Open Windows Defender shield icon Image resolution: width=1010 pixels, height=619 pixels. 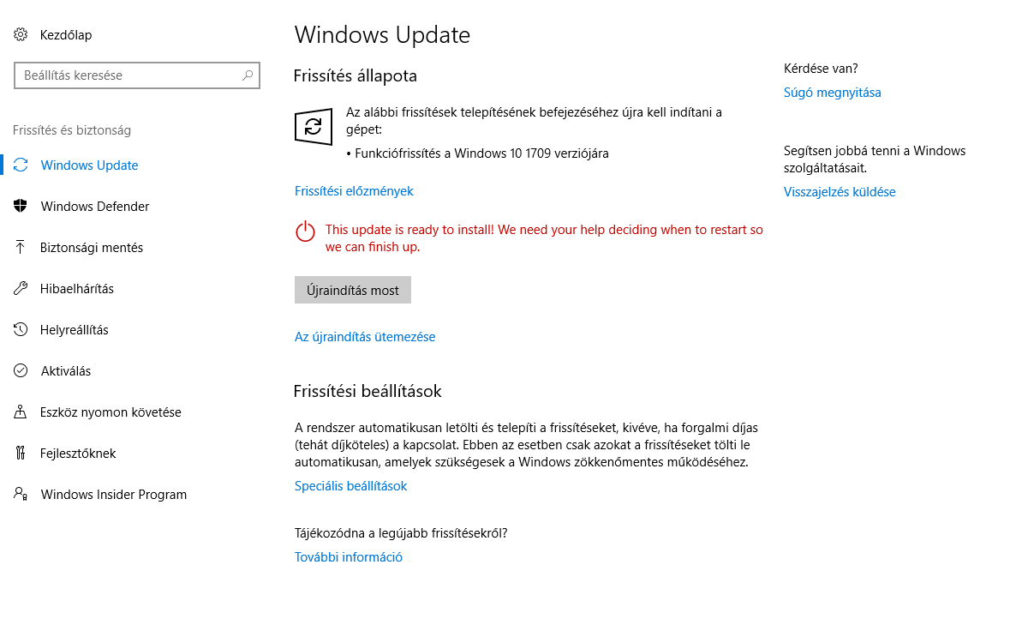(21, 207)
